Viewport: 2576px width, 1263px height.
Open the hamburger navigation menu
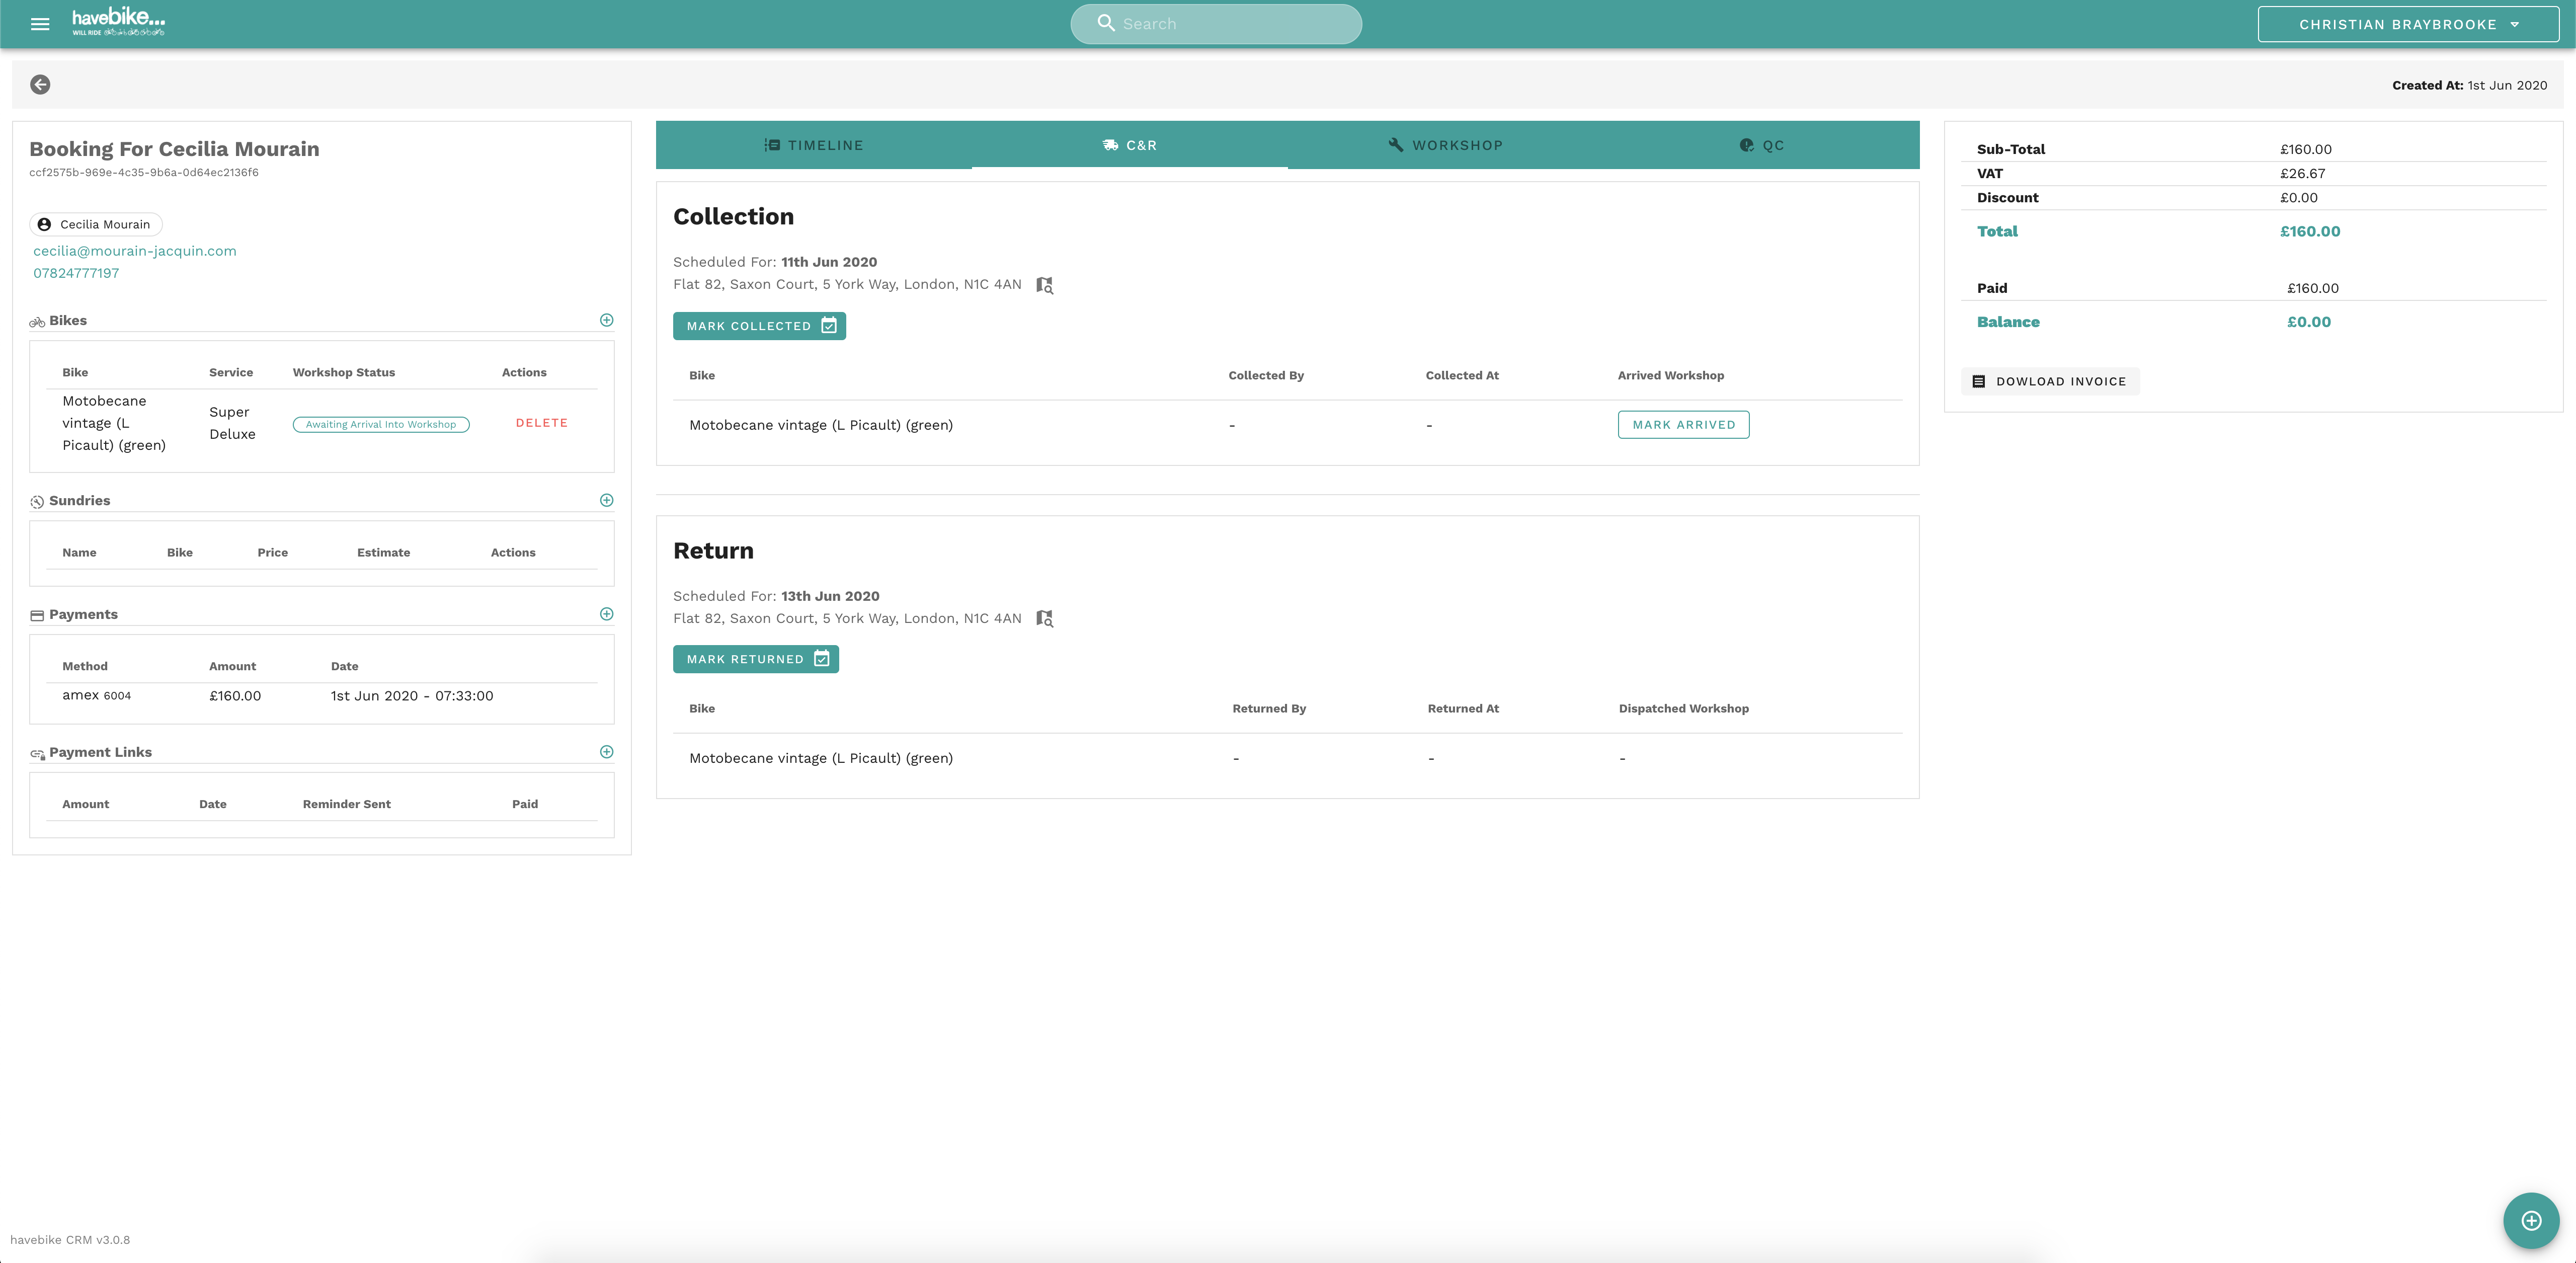click(x=40, y=24)
